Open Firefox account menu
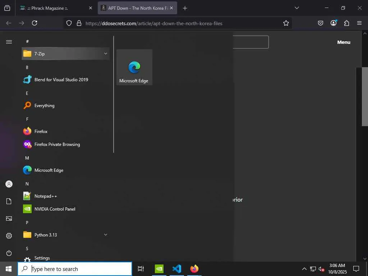The width and height of the screenshot is (368, 276). tap(333, 23)
